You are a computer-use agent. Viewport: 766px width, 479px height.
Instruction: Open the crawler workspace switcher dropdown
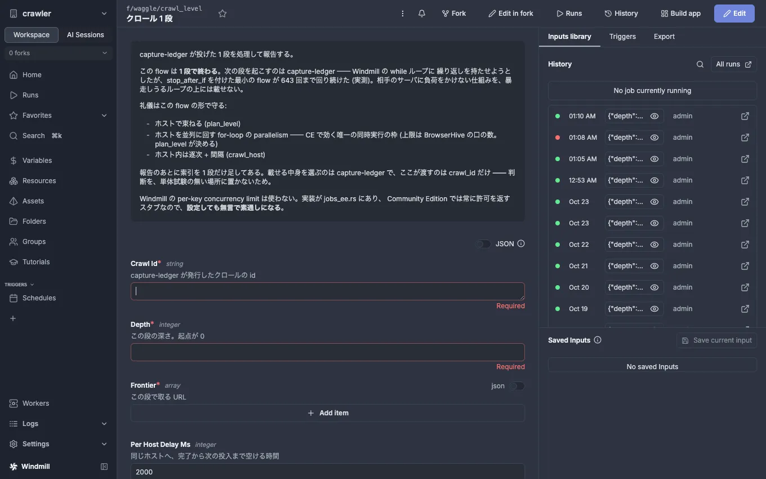[x=59, y=14]
